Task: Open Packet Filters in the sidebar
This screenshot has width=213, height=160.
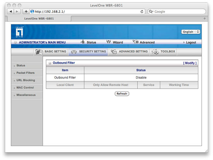Action: click(x=26, y=73)
